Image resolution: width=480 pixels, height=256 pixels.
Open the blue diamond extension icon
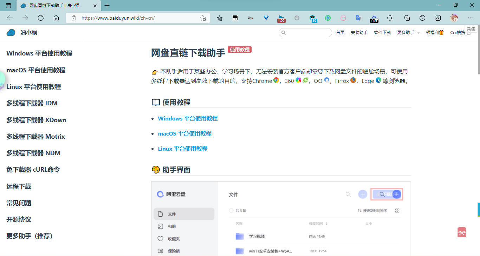pos(266,18)
